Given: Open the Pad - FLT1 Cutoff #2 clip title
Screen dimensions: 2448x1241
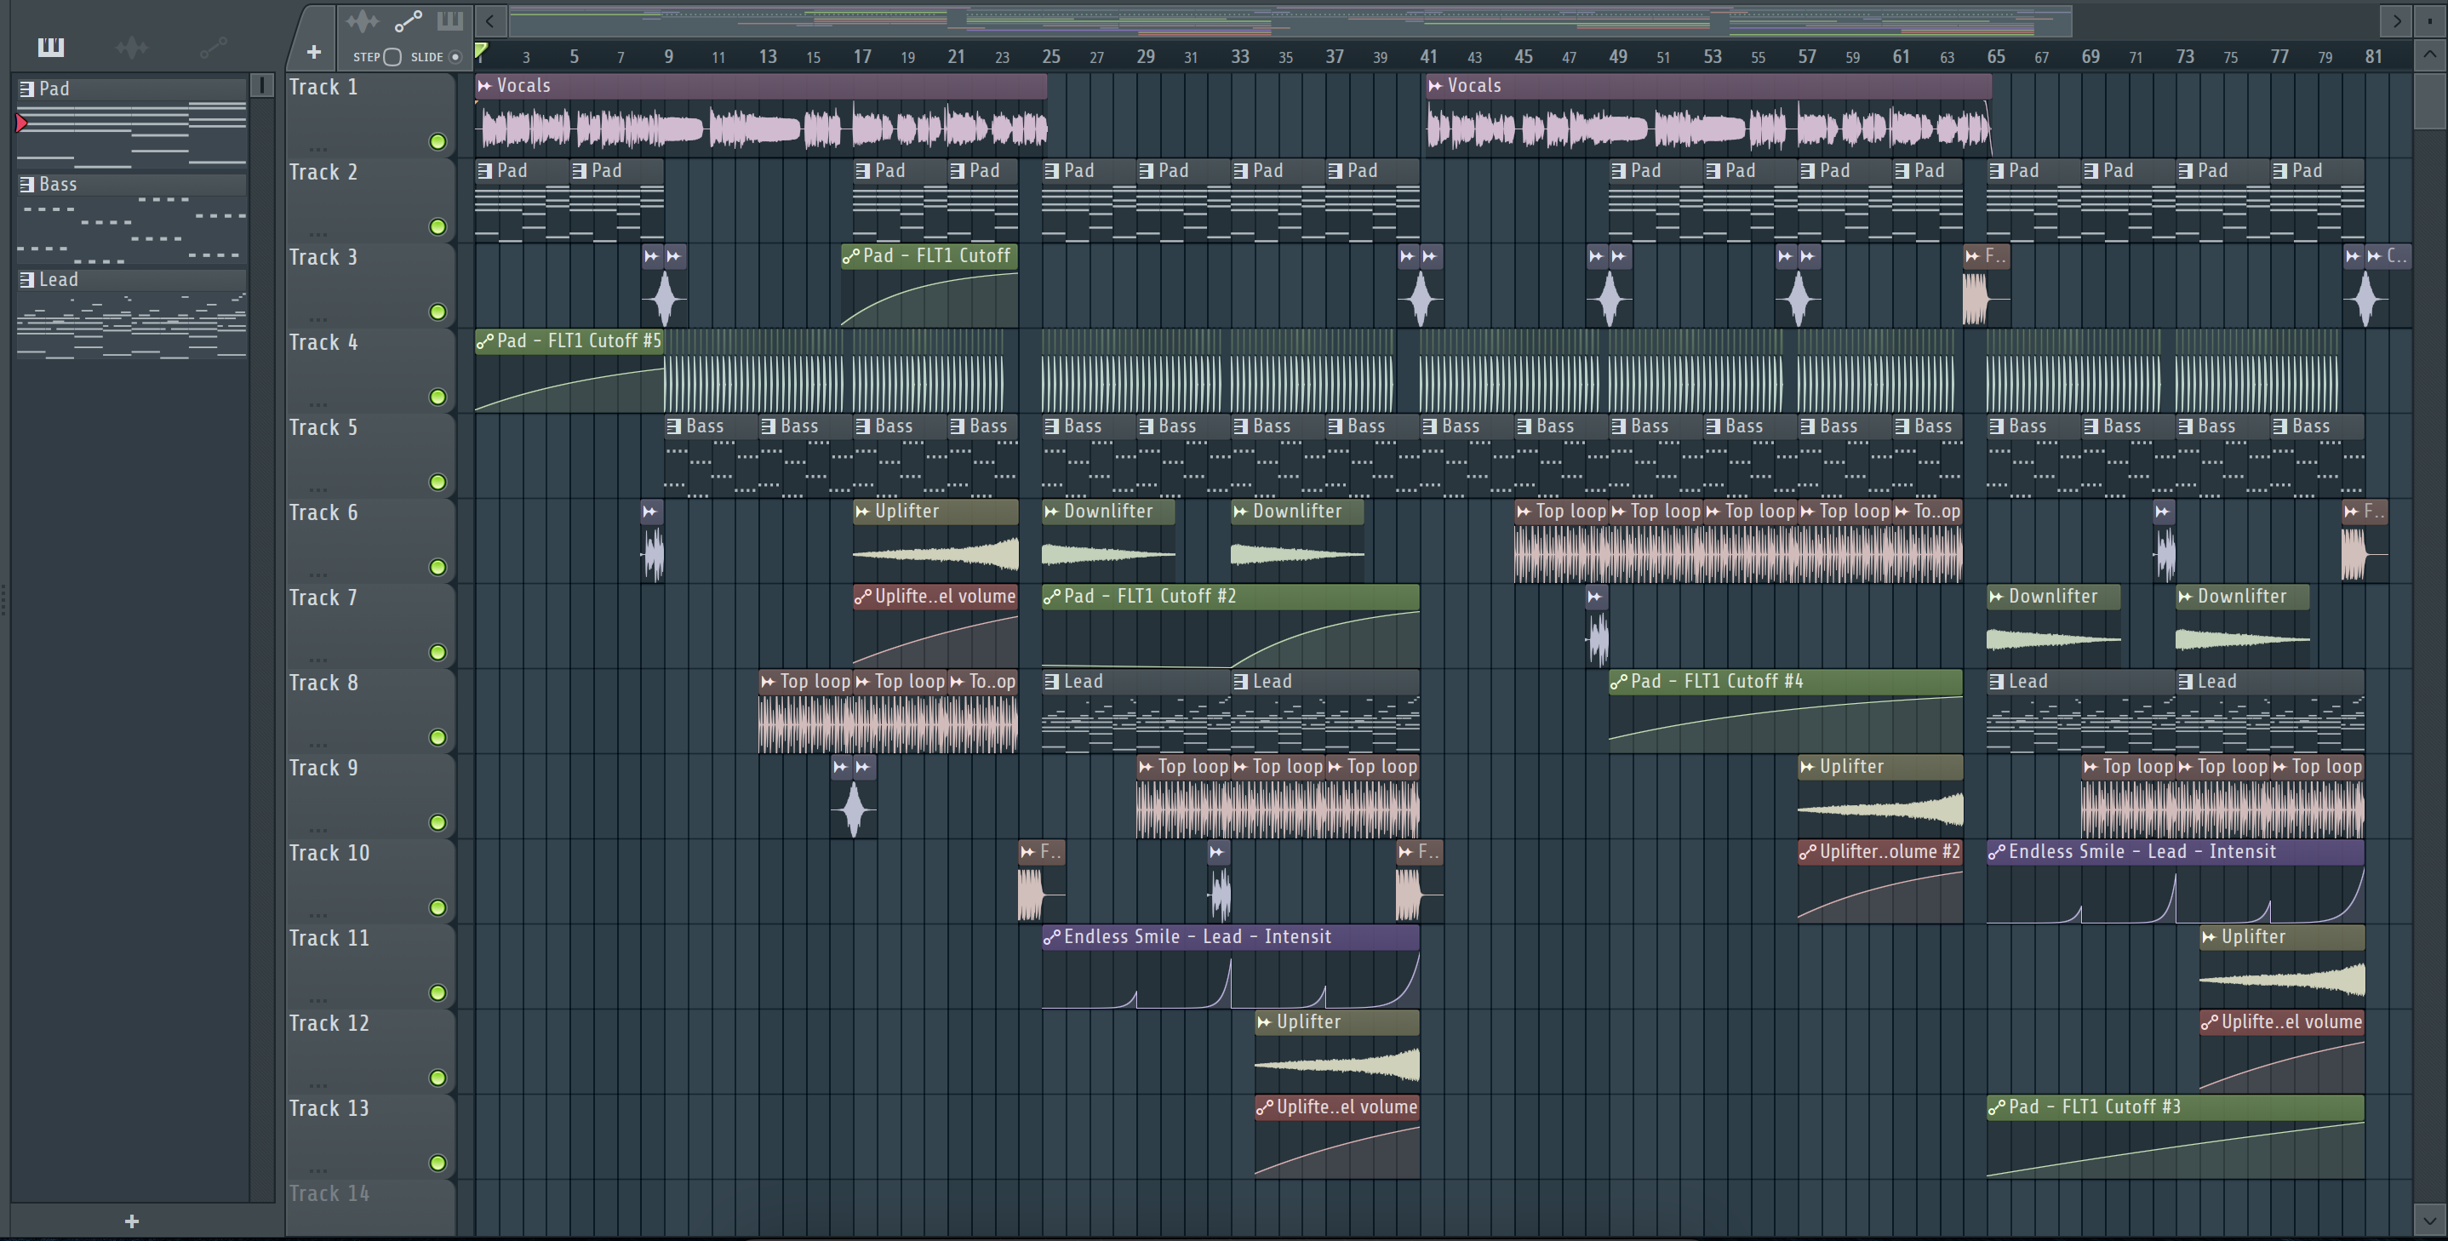Looking at the screenshot, I should [1230, 596].
